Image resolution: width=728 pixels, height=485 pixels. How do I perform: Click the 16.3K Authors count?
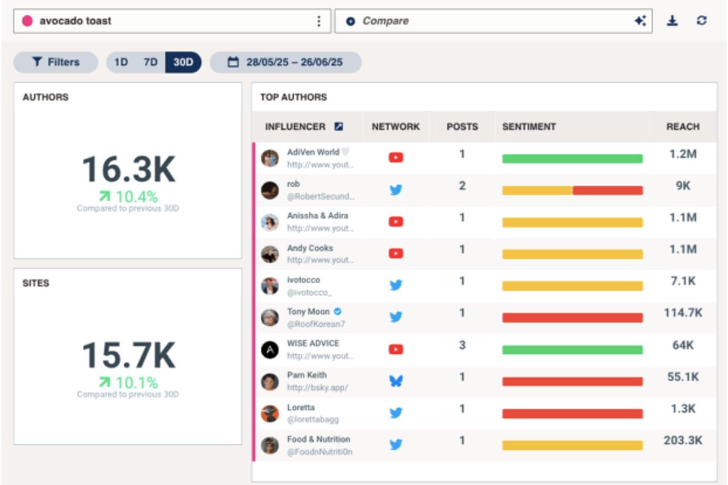pyautogui.click(x=128, y=170)
